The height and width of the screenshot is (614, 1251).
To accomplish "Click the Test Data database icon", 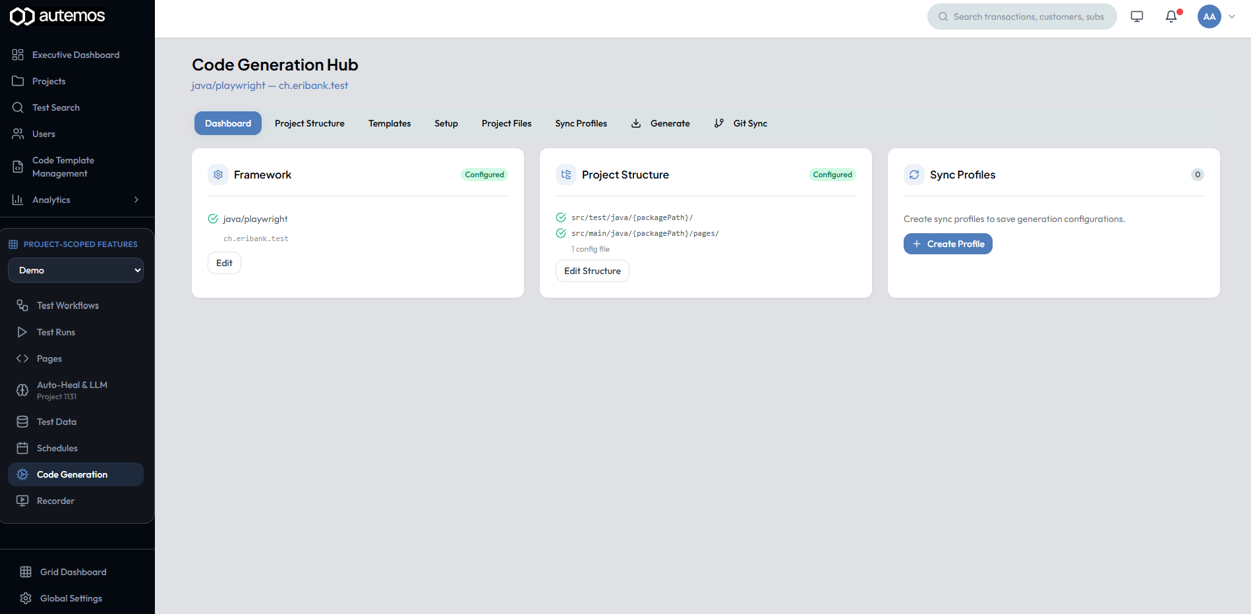I will point(22,422).
